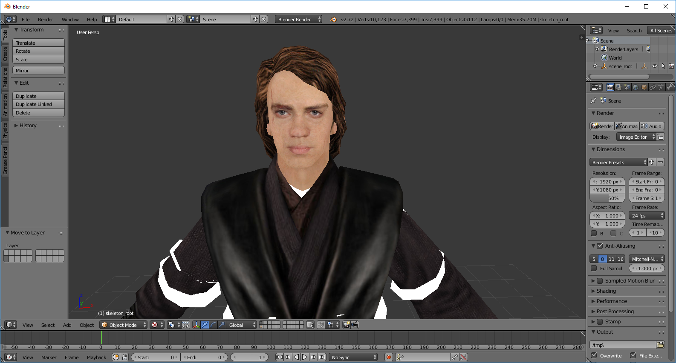Open the Scene properties tab icon
This screenshot has width=676, height=363.
coord(627,87)
